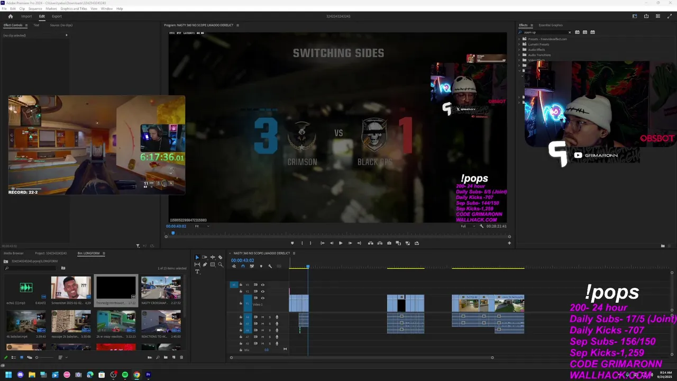Open the Bin: LONGFORM panel menu

tap(104, 253)
